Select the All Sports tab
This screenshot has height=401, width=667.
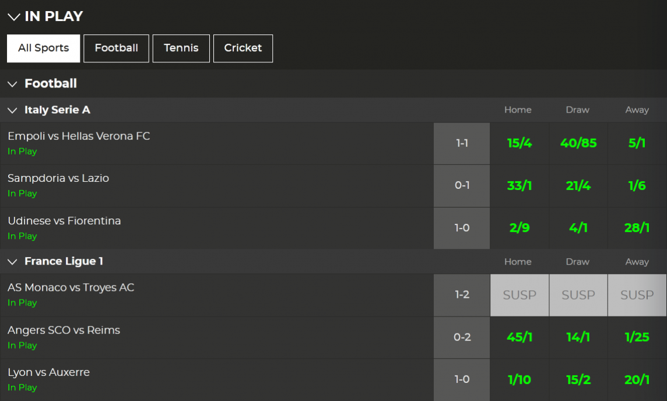click(x=43, y=48)
